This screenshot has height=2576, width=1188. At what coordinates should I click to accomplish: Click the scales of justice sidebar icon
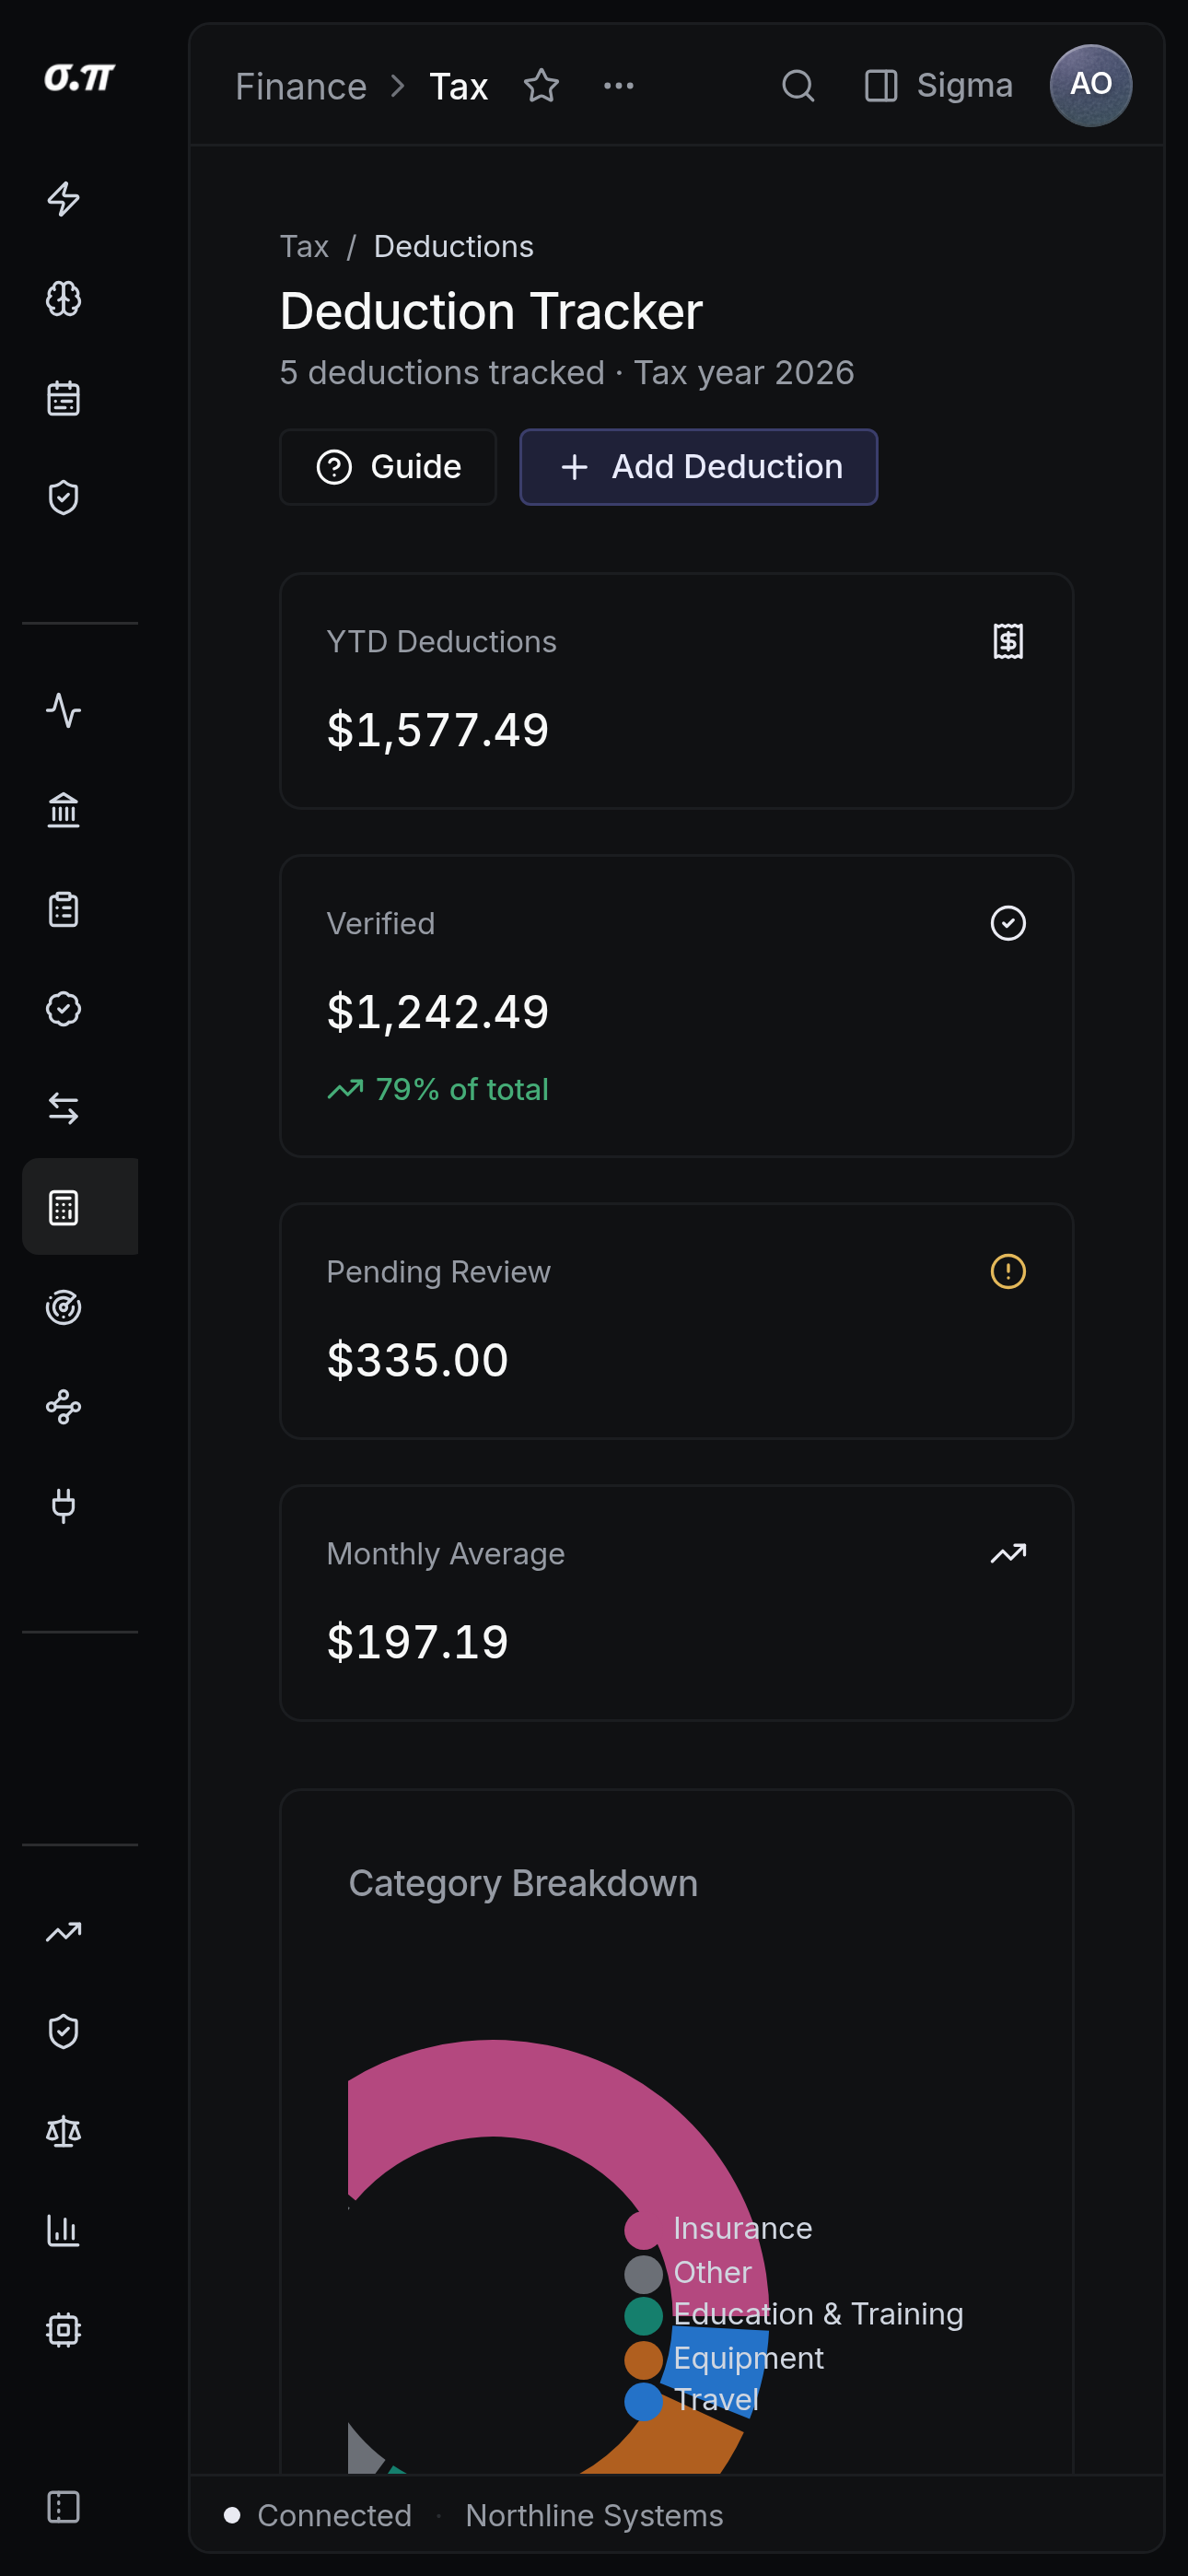(64, 2131)
